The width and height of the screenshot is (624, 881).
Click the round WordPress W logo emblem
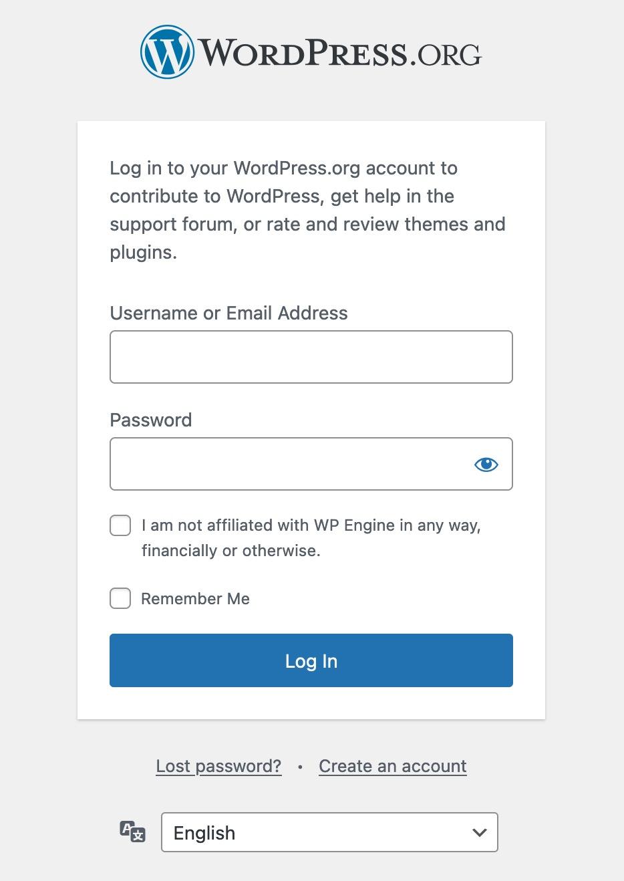(166, 52)
